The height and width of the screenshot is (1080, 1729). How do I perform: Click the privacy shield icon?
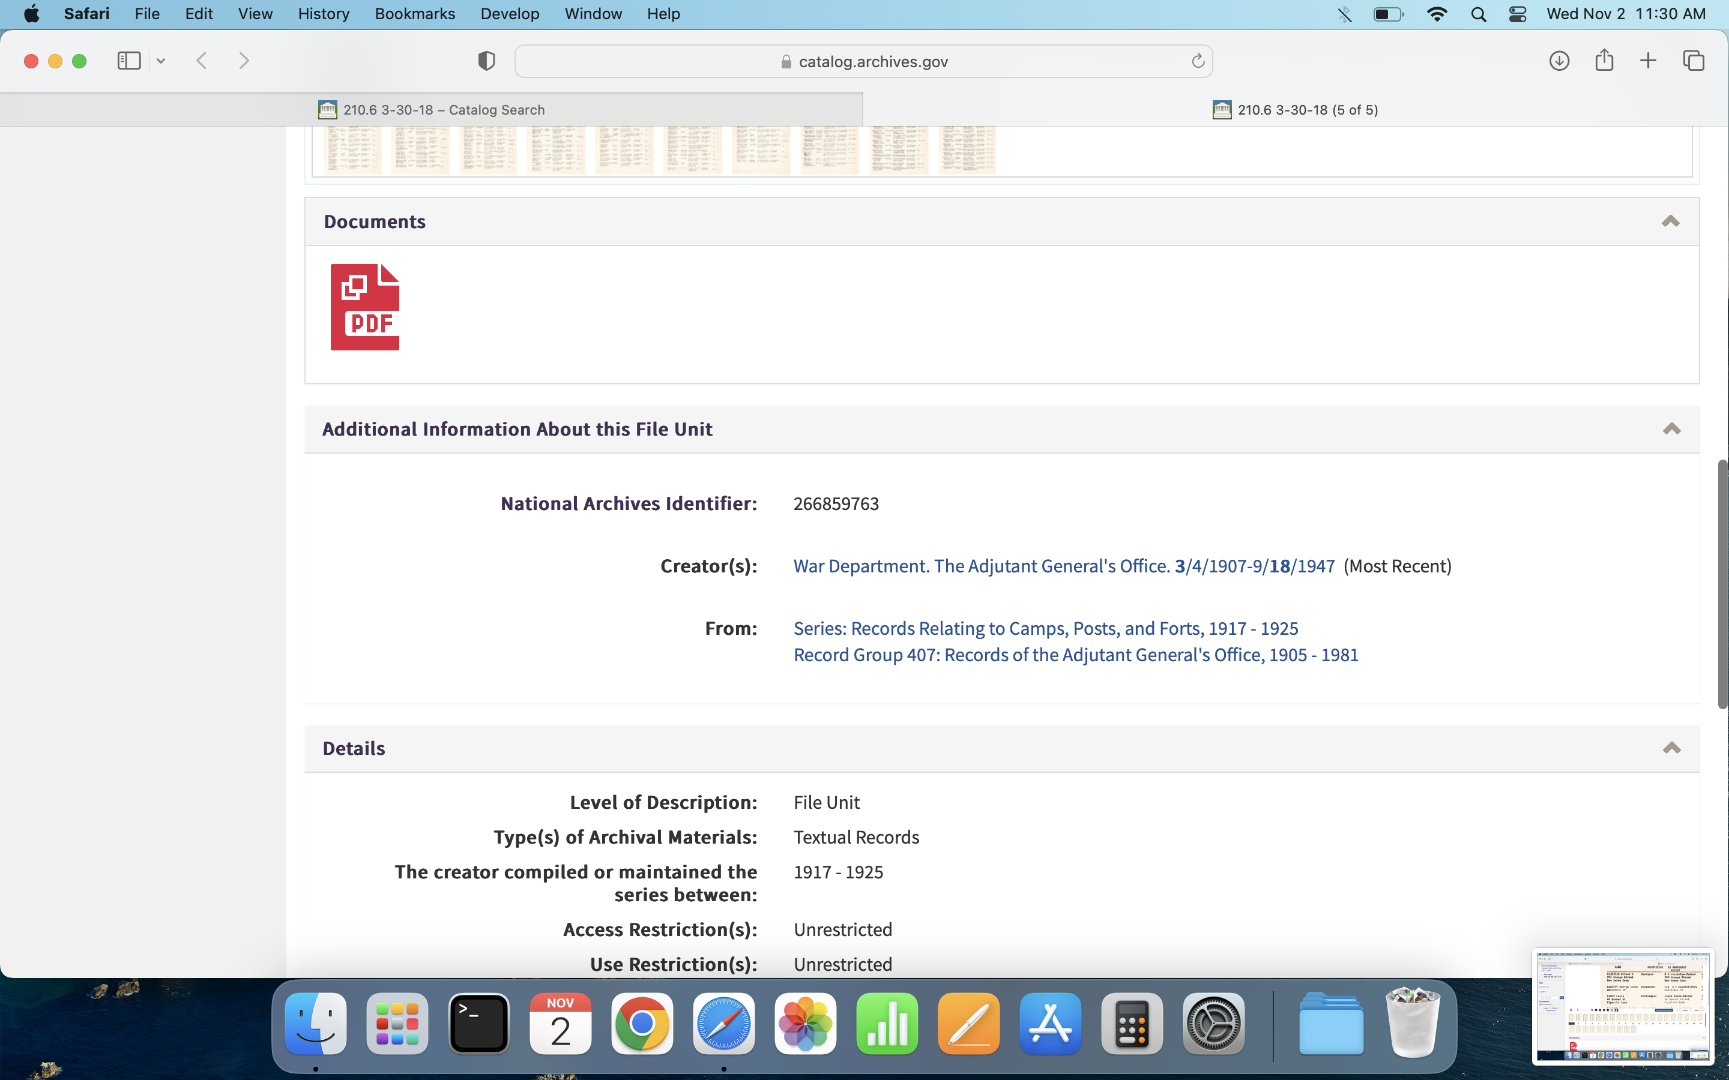pyautogui.click(x=486, y=61)
